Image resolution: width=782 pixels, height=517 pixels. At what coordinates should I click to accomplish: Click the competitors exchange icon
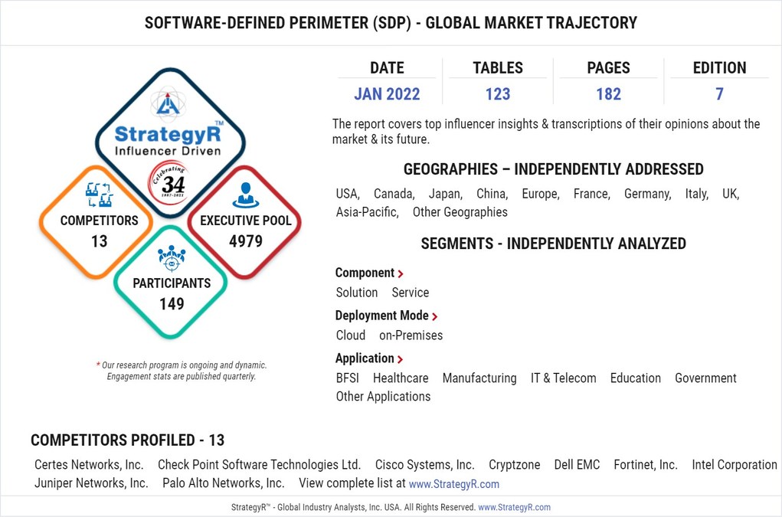pyautogui.click(x=99, y=195)
